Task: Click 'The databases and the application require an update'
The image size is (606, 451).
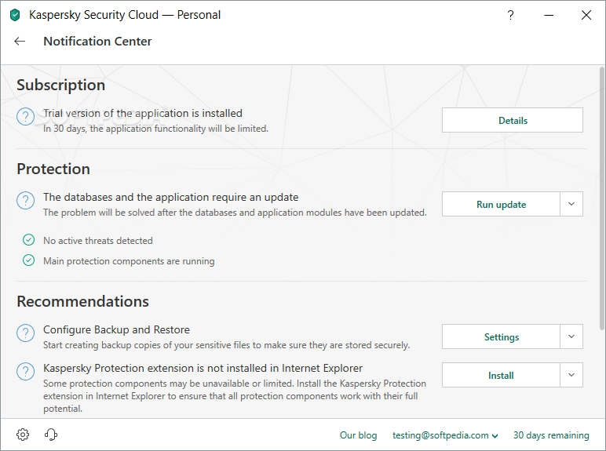Action: point(171,197)
